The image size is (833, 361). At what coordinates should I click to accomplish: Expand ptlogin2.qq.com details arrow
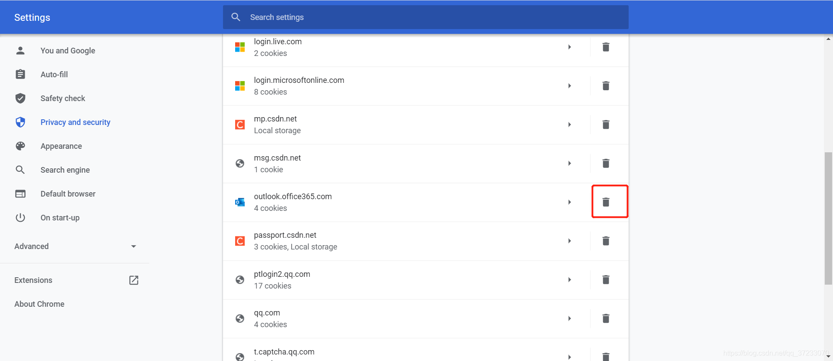570,280
